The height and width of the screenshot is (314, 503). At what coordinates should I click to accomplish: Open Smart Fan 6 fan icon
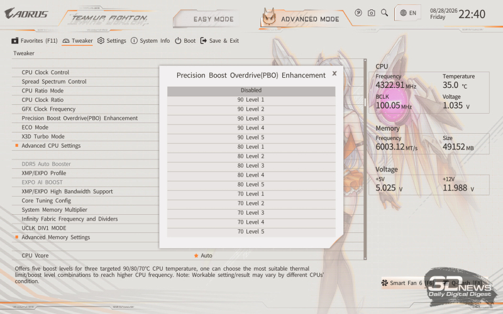click(384, 283)
